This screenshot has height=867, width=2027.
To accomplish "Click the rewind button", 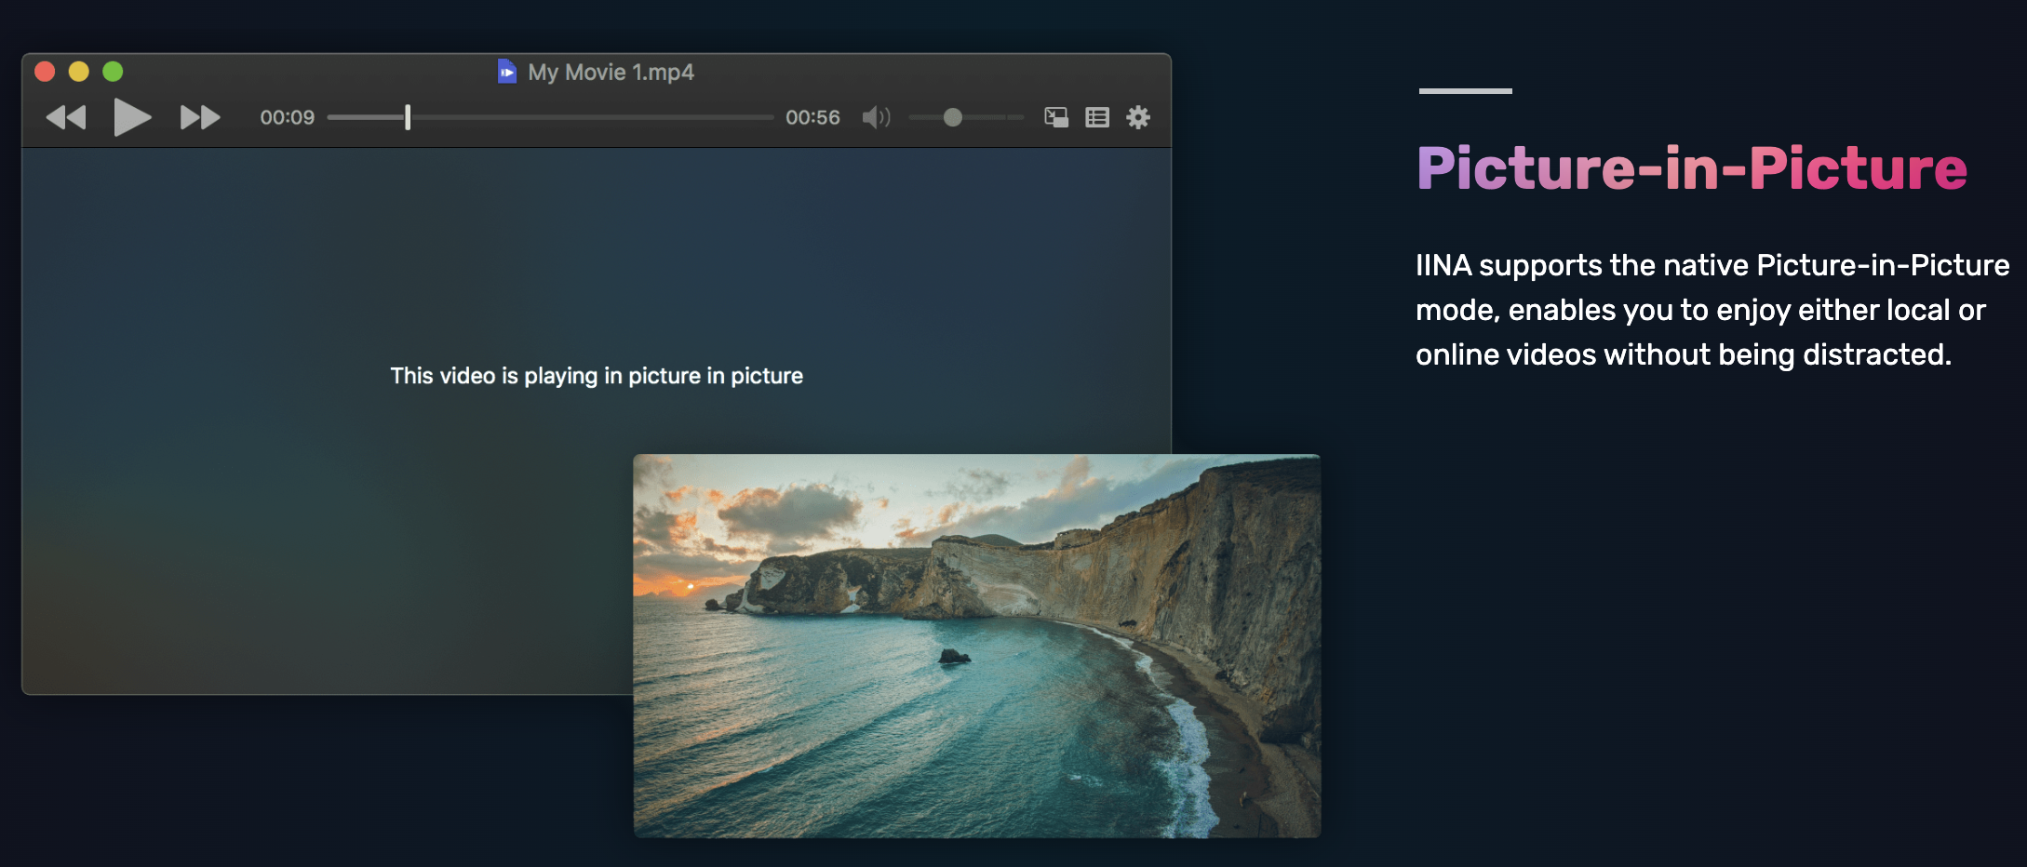I will pyautogui.click(x=66, y=117).
